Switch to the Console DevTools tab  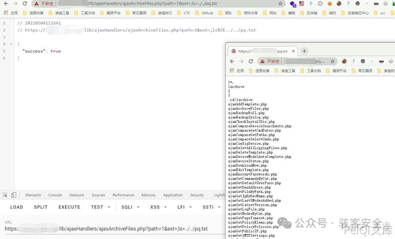tap(55, 195)
